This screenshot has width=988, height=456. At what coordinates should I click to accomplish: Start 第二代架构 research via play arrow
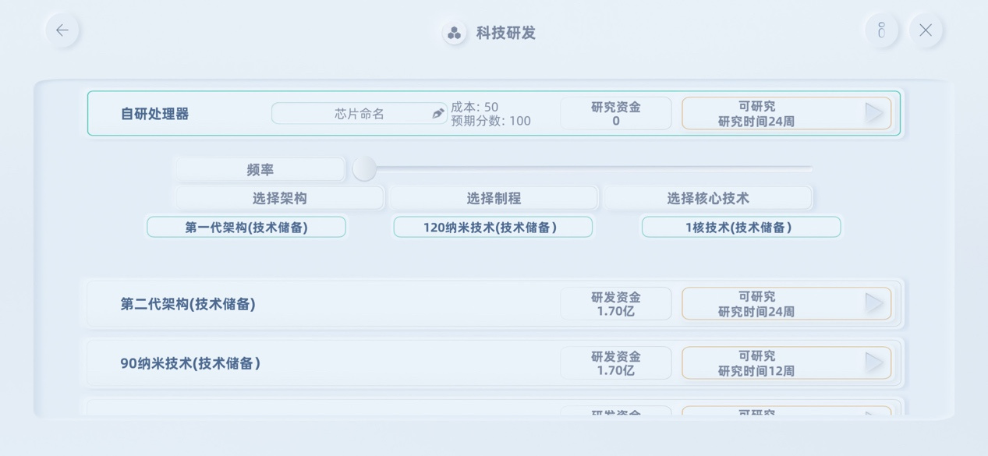(x=874, y=303)
